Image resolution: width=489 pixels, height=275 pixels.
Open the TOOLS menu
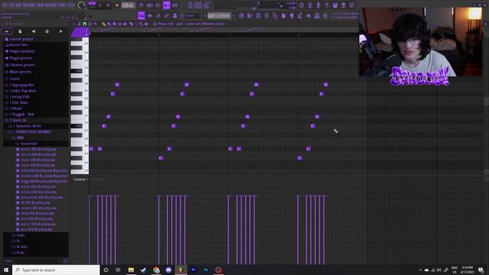pos(63,5)
